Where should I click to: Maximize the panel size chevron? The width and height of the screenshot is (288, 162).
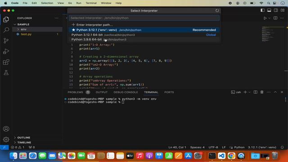click(275, 92)
